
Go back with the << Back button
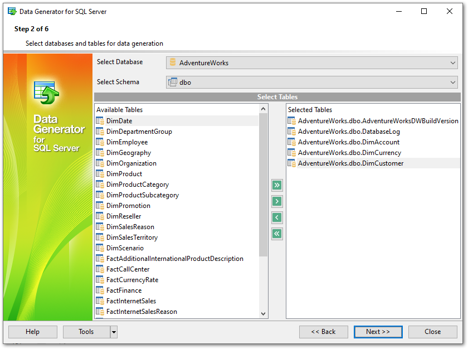pyautogui.click(x=324, y=332)
